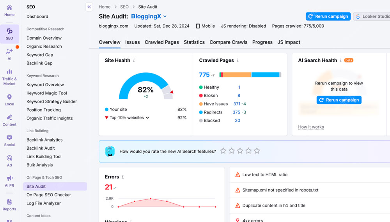The image size is (390, 222).
Task: Open Traffic & Market section icon
Action: coord(9,77)
